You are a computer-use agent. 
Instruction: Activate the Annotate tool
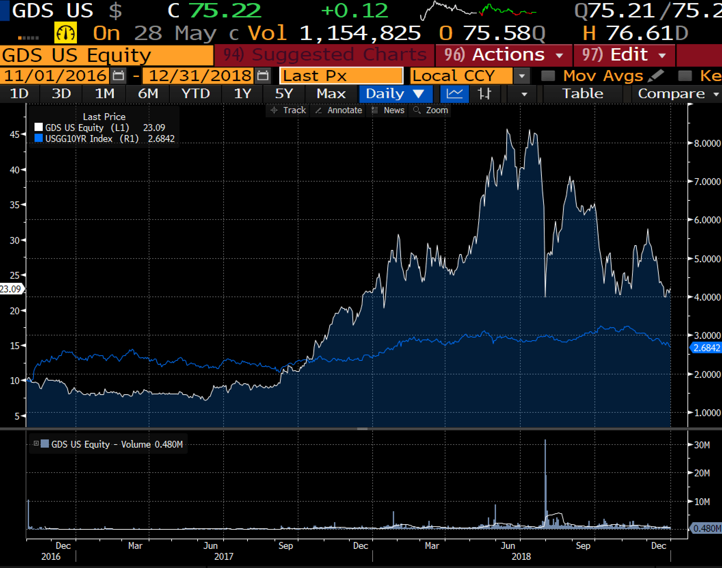pos(338,110)
